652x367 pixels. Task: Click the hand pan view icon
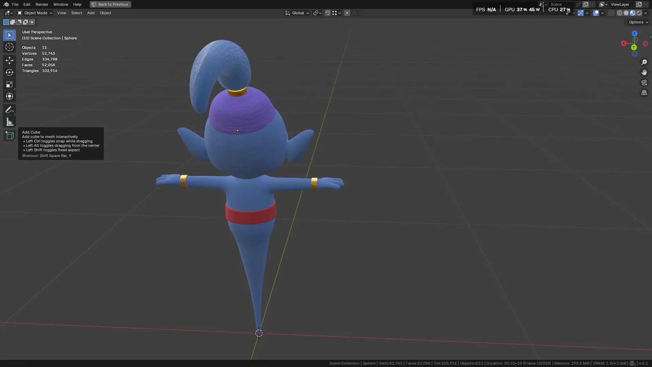pyautogui.click(x=644, y=72)
